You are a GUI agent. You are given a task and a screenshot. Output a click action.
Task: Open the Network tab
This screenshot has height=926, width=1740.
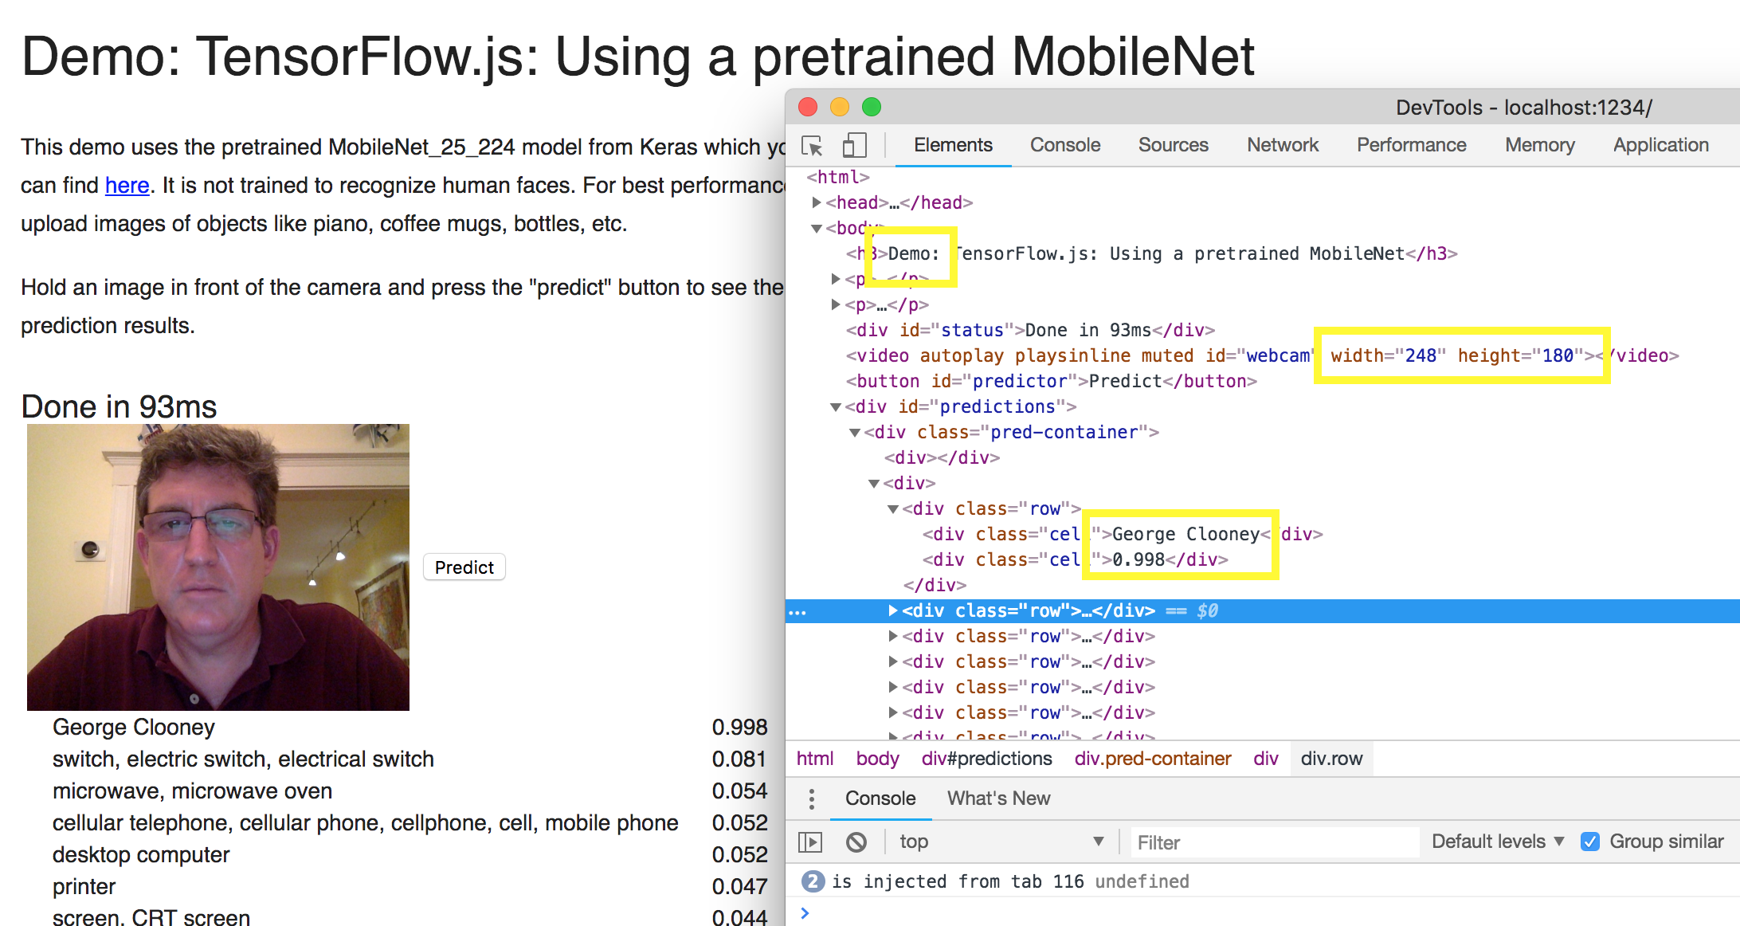[x=1283, y=145]
